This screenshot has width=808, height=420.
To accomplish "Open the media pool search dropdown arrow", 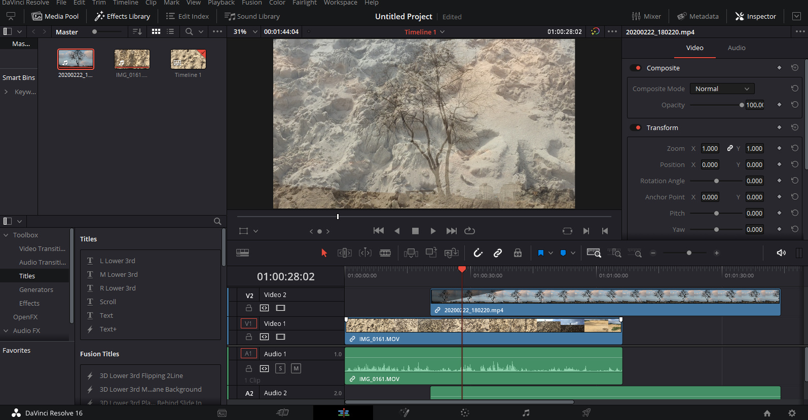I will point(201,31).
